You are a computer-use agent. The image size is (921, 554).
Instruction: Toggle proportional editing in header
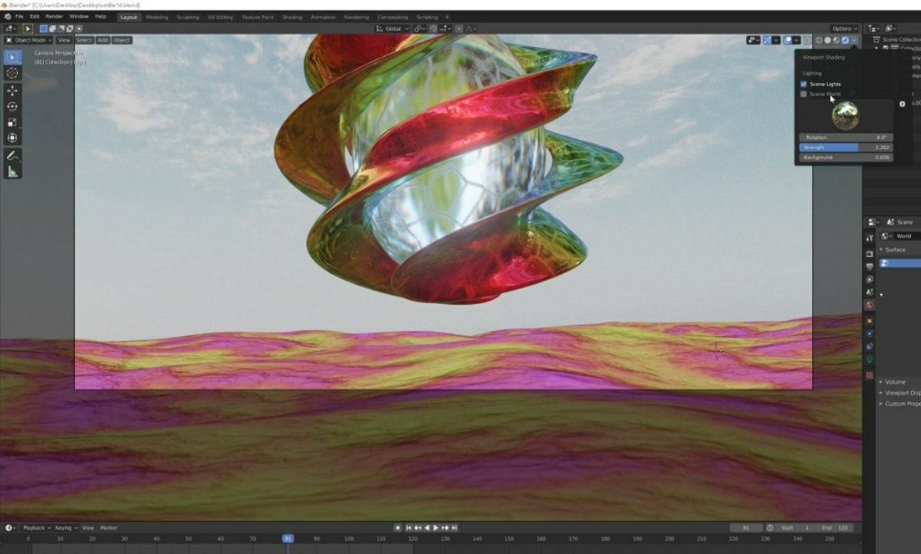pyautogui.click(x=459, y=28)
